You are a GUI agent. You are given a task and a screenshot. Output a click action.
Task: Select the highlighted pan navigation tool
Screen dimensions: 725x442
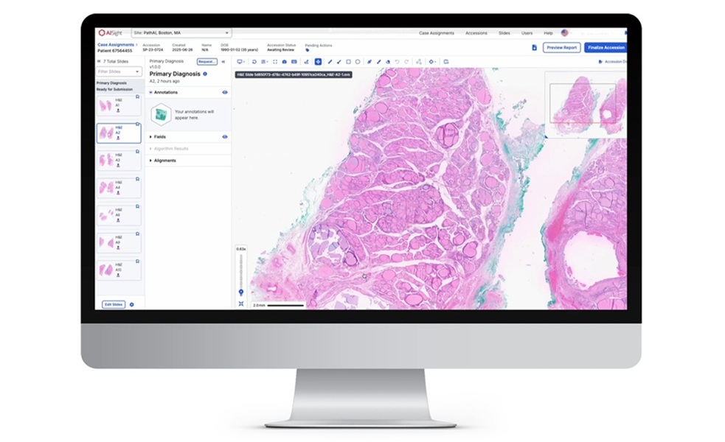tap(318, 61)
